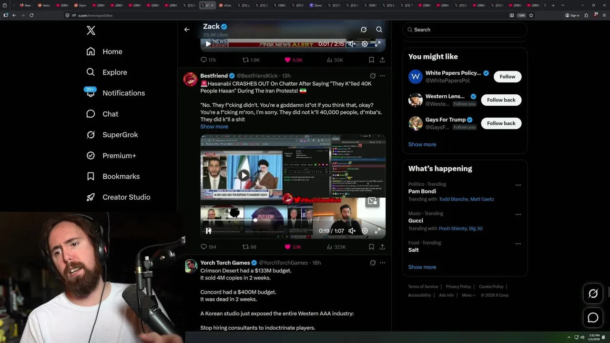Viewport: 610px width, 343px height.
Task: Fullscreen the Fox News video
Action: click(x=377, y=44)
